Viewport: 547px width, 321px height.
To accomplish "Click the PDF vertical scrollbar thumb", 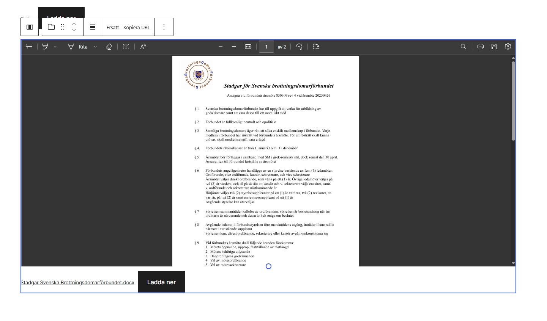I will coord(513,101).
